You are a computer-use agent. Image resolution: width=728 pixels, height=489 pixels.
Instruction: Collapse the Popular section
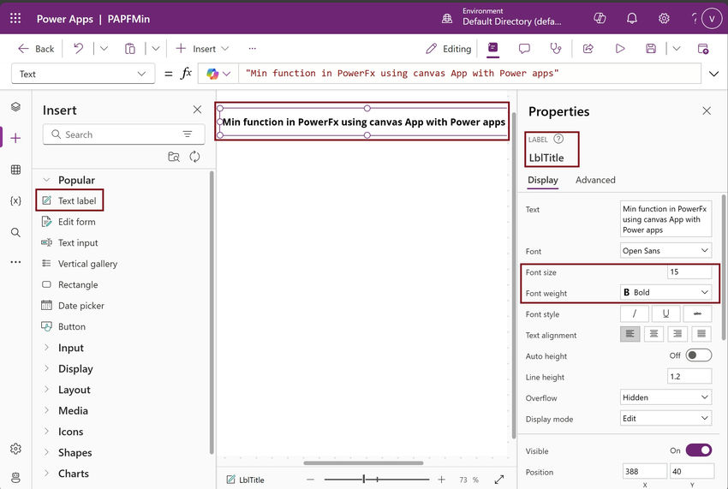point(46,180)
